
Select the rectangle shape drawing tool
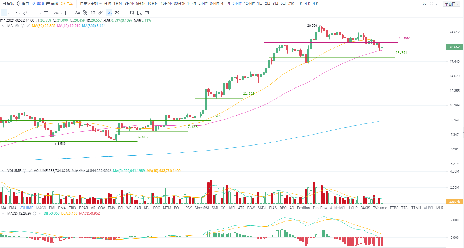tap(36, 13)
